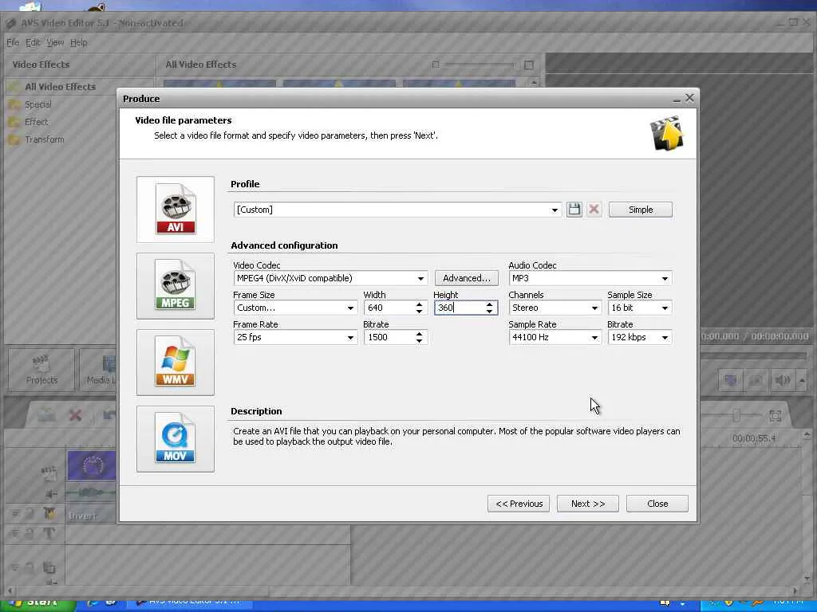Delete profile using the red X icon
The image size is (817, 612).
(594, 210)
